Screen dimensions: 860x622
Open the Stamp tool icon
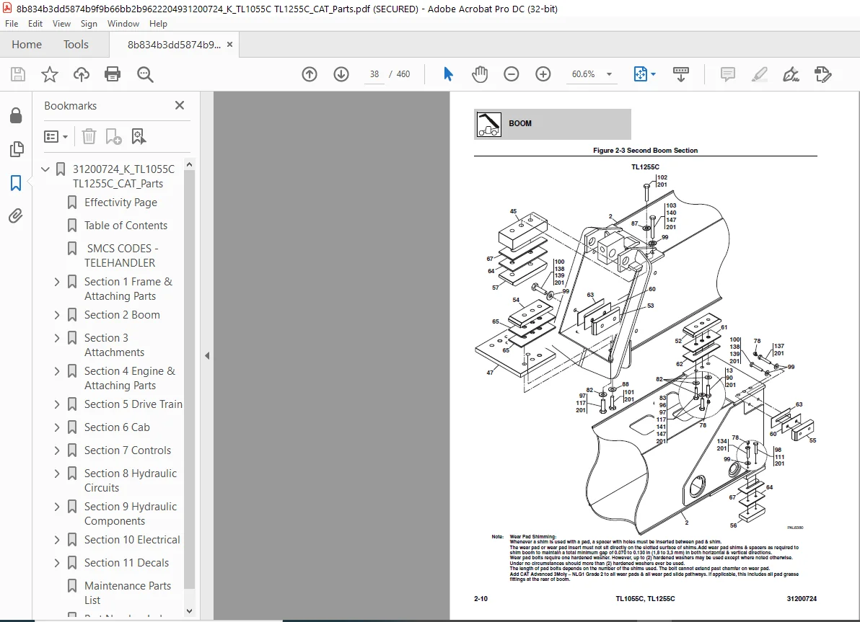[x=822, y=74]
